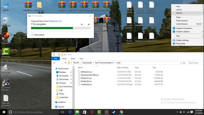Switch to the Home ribbon tab
This screenshot has width=204, height=115.
click(x=64, y=58)
